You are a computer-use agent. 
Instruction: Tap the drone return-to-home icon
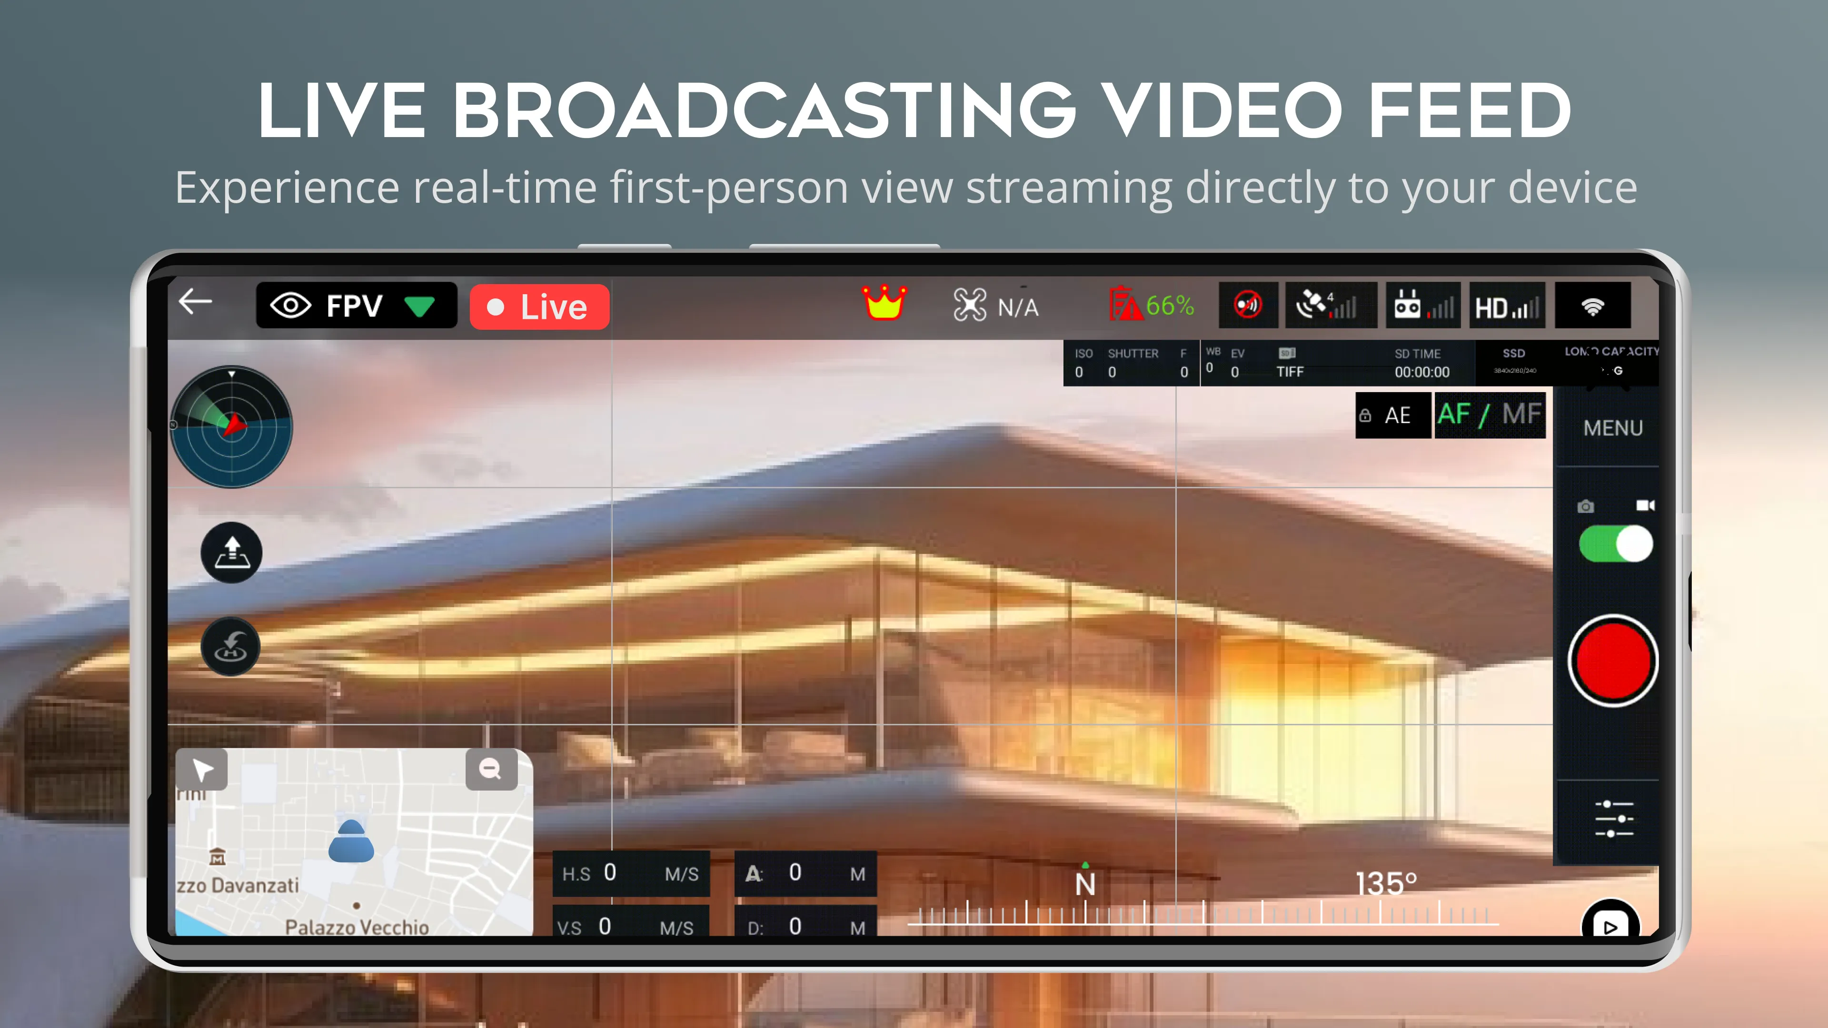pyautogui.click(x=231, y=645)
